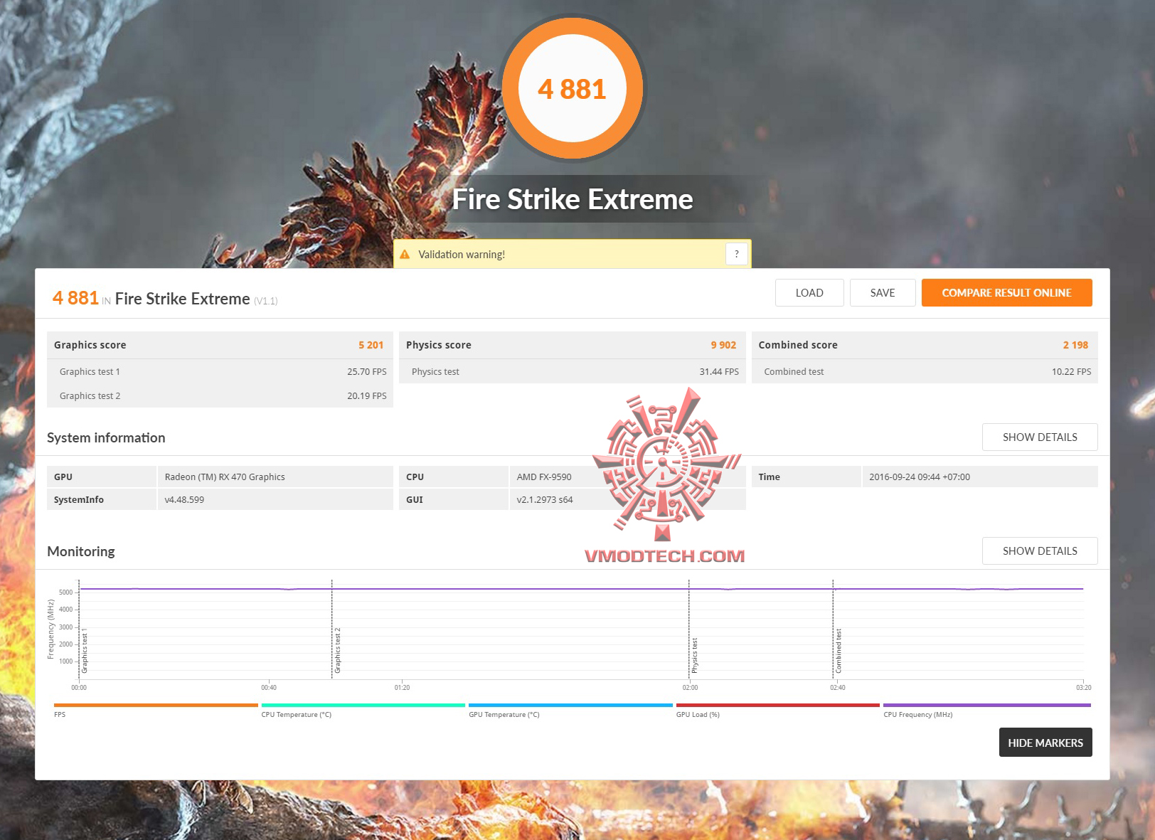Click the Physics test timeline marker

[694, 655]
